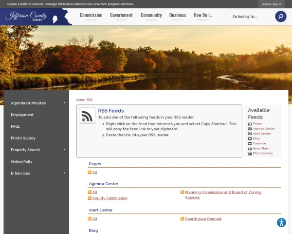Expand the E-Services submenu arrow
The width and height of the screenshot is (292, 234).
tap(65, 173)
